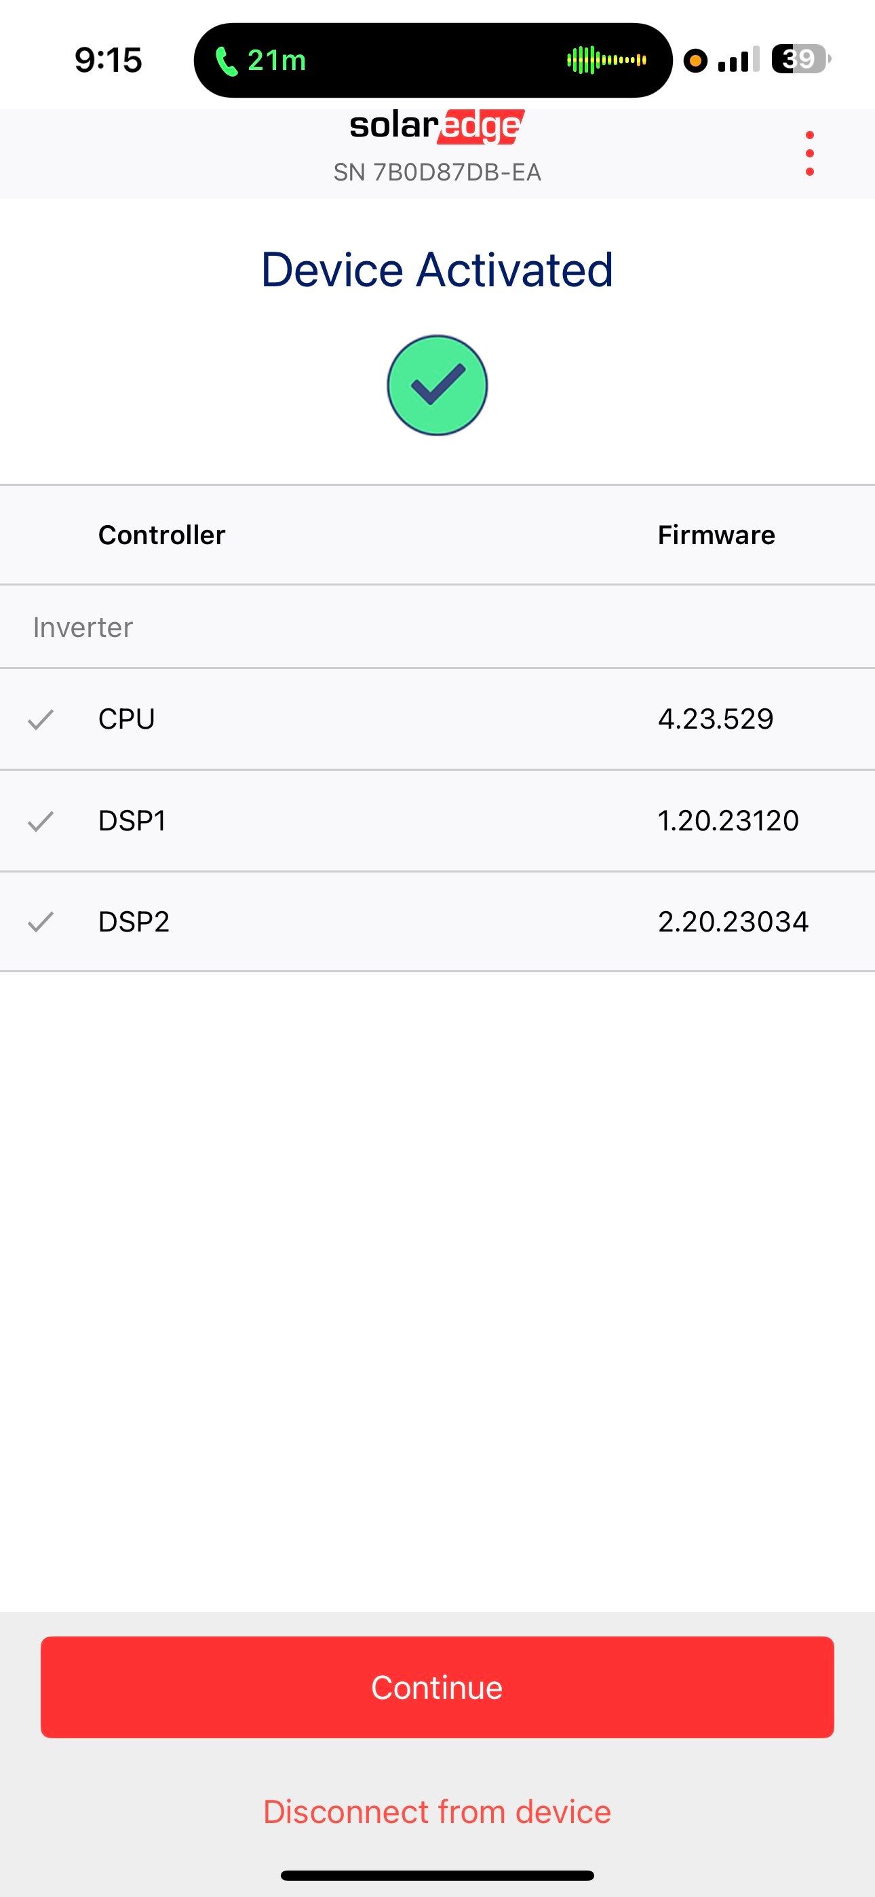Select the DSP1 controller row
The image size is (875, 1897).
437,821
